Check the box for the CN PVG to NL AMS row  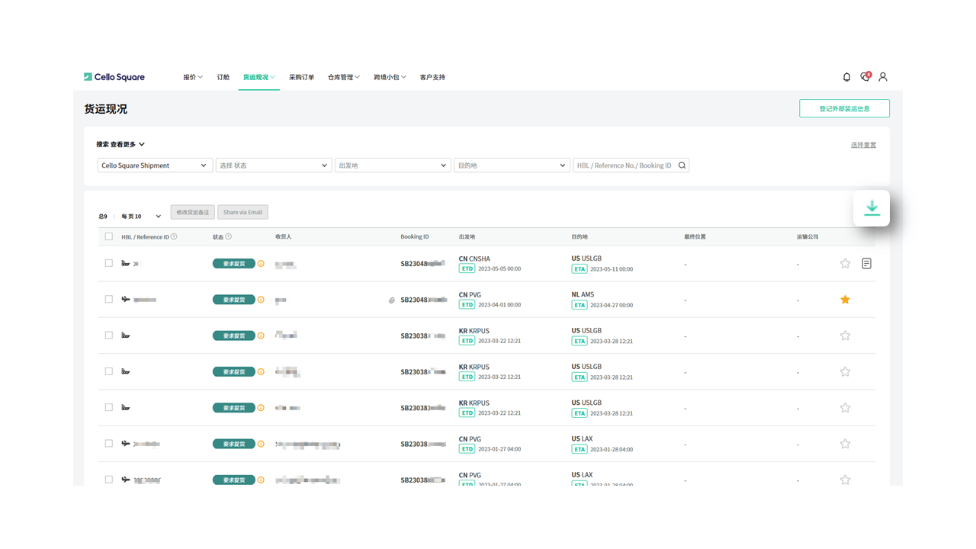click(109, 300)
